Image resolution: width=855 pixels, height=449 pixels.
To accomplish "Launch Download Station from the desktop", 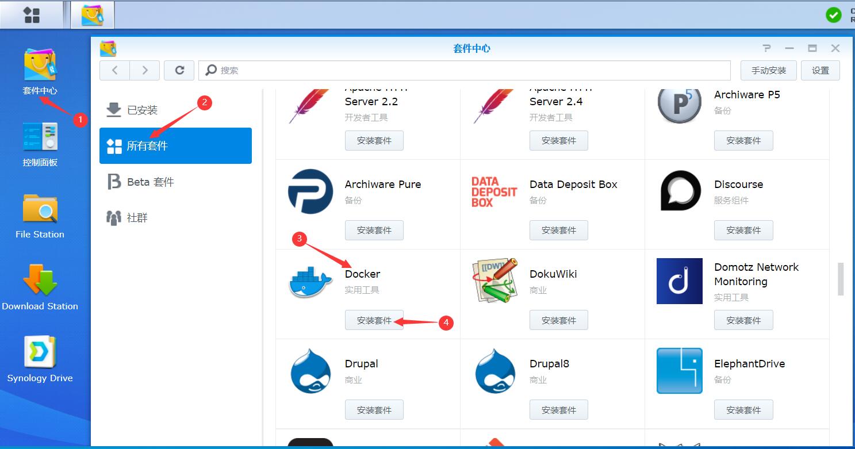I will coord(40,280).
